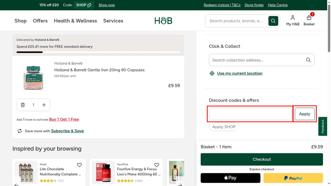Open the Feedback side tab
Screen dimensions: 331x186
[x=323, y=126]
